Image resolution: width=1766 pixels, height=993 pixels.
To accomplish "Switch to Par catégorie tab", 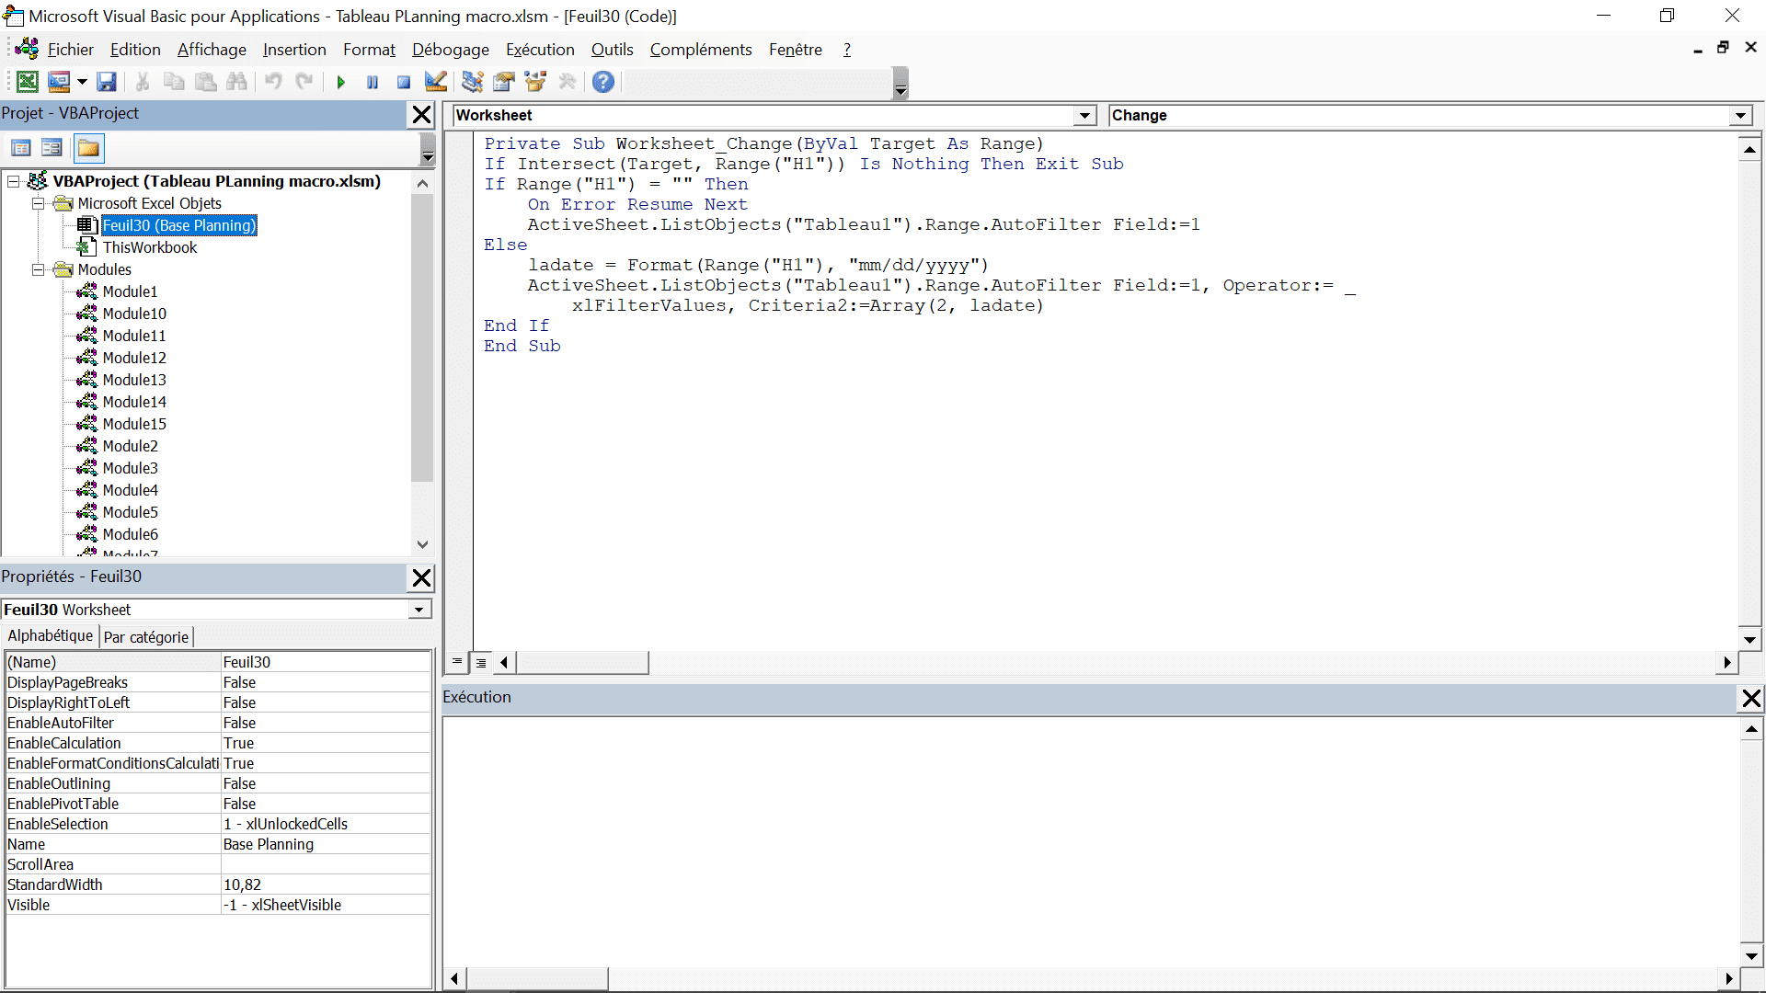I will (145, 637).
